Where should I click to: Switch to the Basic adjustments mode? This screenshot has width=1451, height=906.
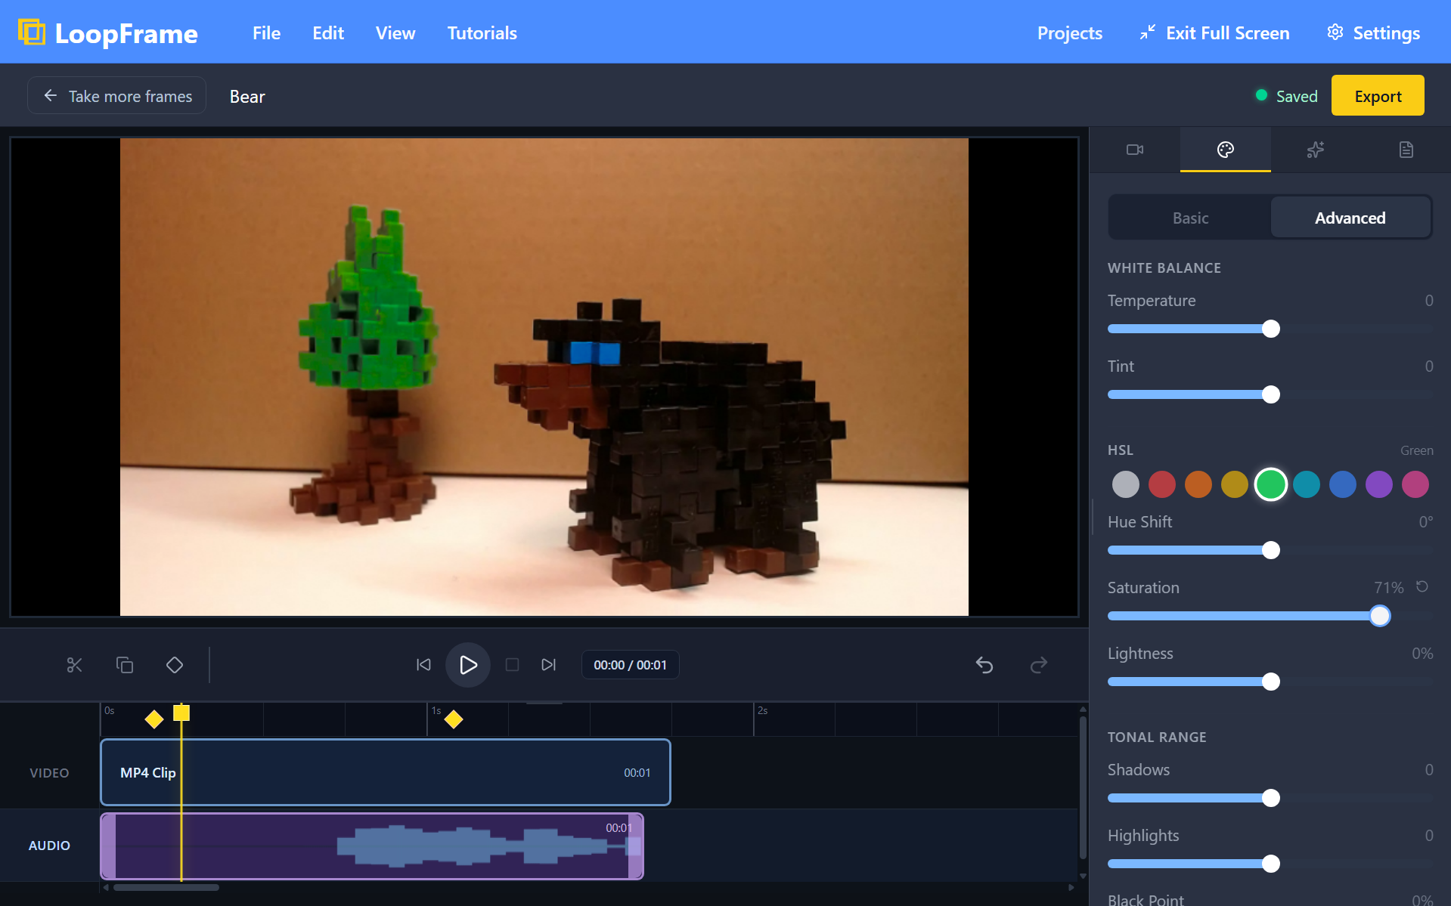point(1189,218)
